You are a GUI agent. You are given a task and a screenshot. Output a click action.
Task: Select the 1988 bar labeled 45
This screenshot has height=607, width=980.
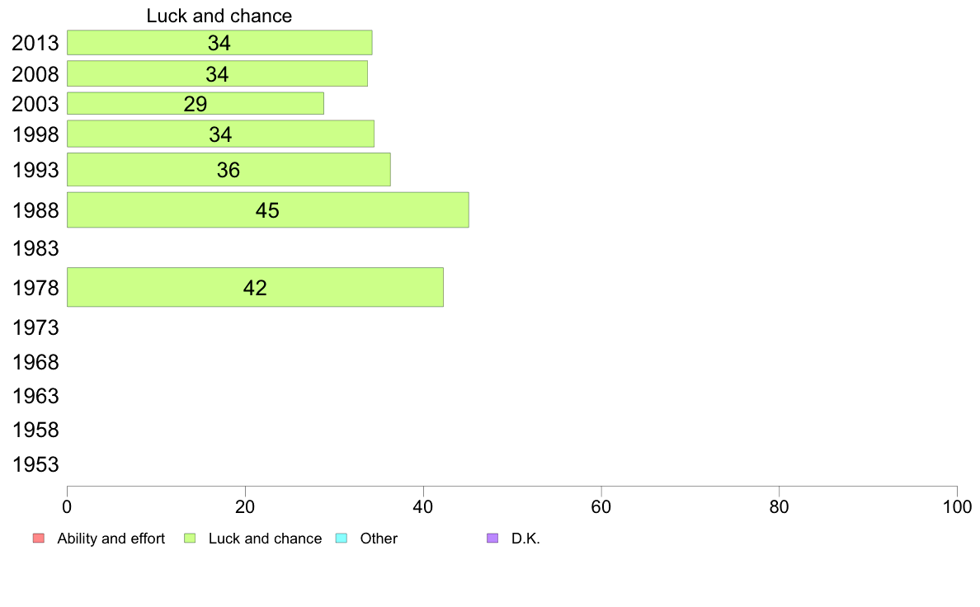[268, 210]
